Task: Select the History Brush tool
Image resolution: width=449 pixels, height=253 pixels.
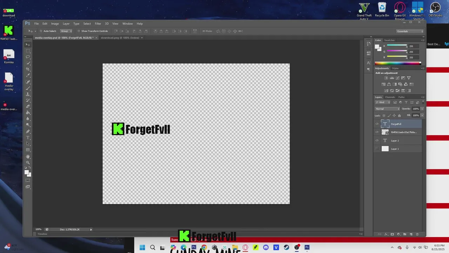Action: tap(28, 100)
